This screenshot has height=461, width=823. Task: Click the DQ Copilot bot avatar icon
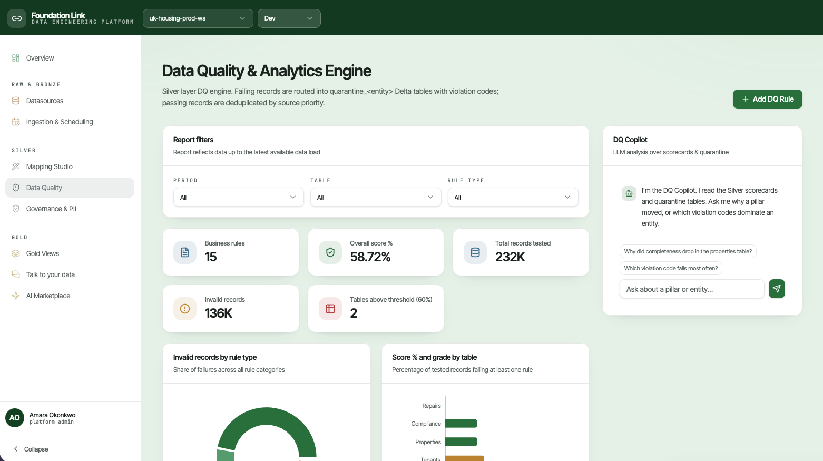pyautogui.click(x=629, y=193)
